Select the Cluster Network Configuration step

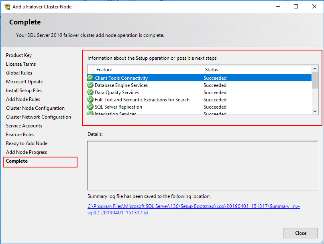[39, 117]
